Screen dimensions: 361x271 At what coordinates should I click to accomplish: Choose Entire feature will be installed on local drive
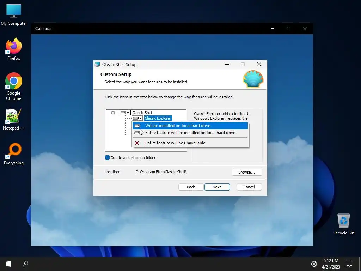[190, 133]
